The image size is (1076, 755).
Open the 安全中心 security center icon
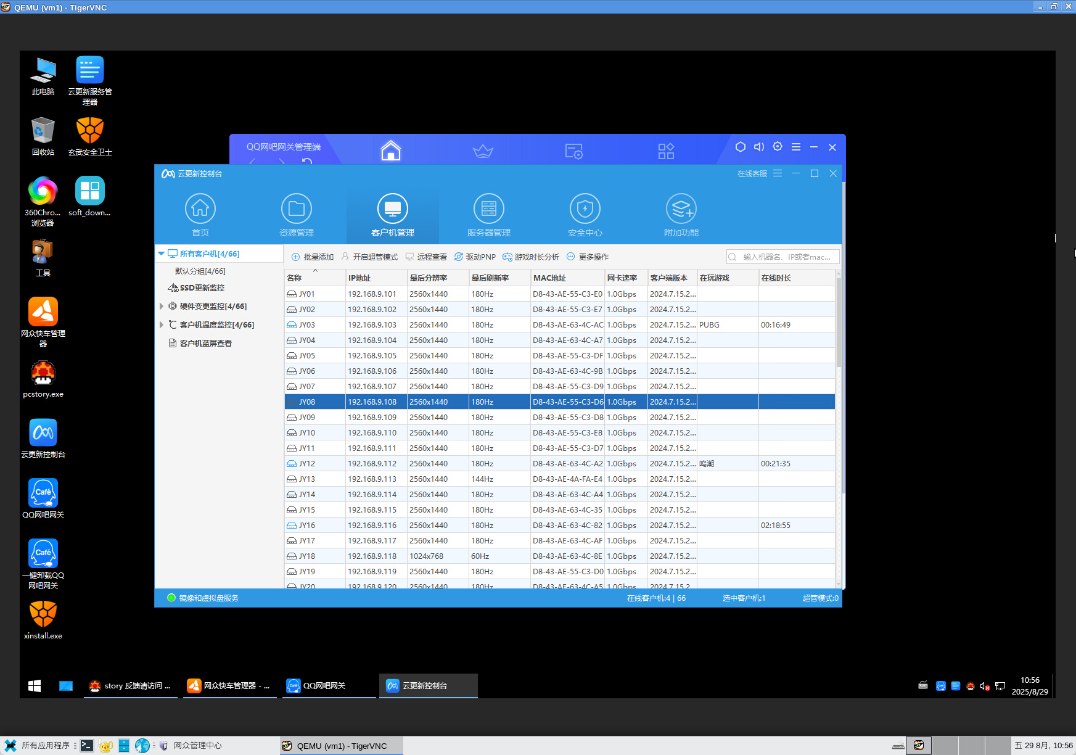click(x=585, y=209)
